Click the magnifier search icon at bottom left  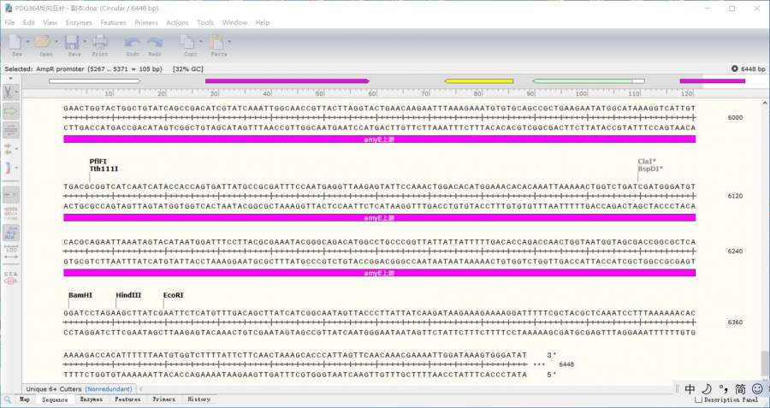coord(8,399)
